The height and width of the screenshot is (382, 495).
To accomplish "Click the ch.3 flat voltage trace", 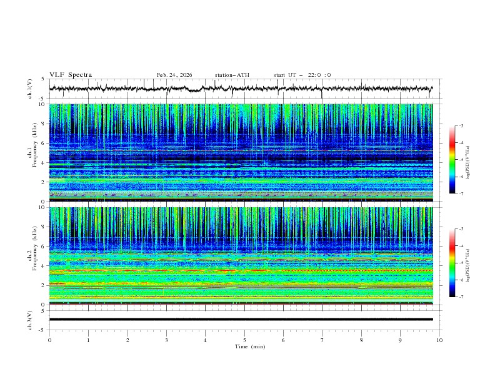I will tap(241, 320).
